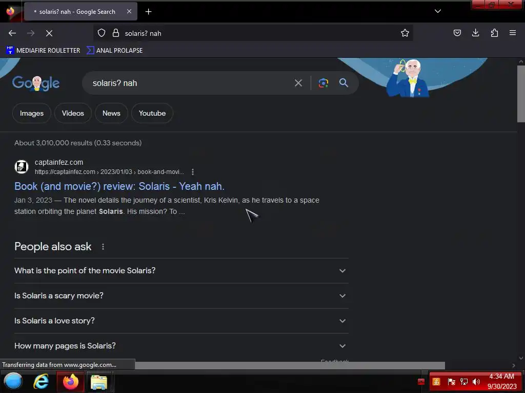The height and width of the screenshot is (393, 525).
Task: Open the extensions puzzle icon
Action: (494, 33)
